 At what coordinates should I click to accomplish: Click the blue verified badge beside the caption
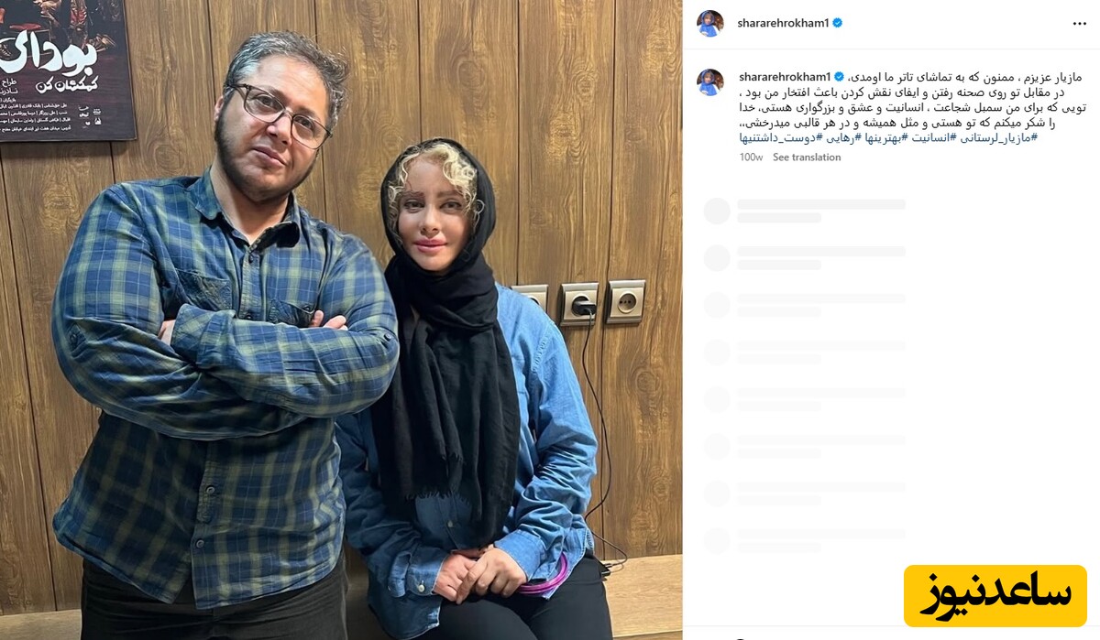tap(839, 77)
